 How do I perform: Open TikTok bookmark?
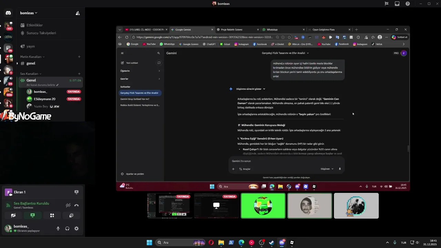point(377,44)
